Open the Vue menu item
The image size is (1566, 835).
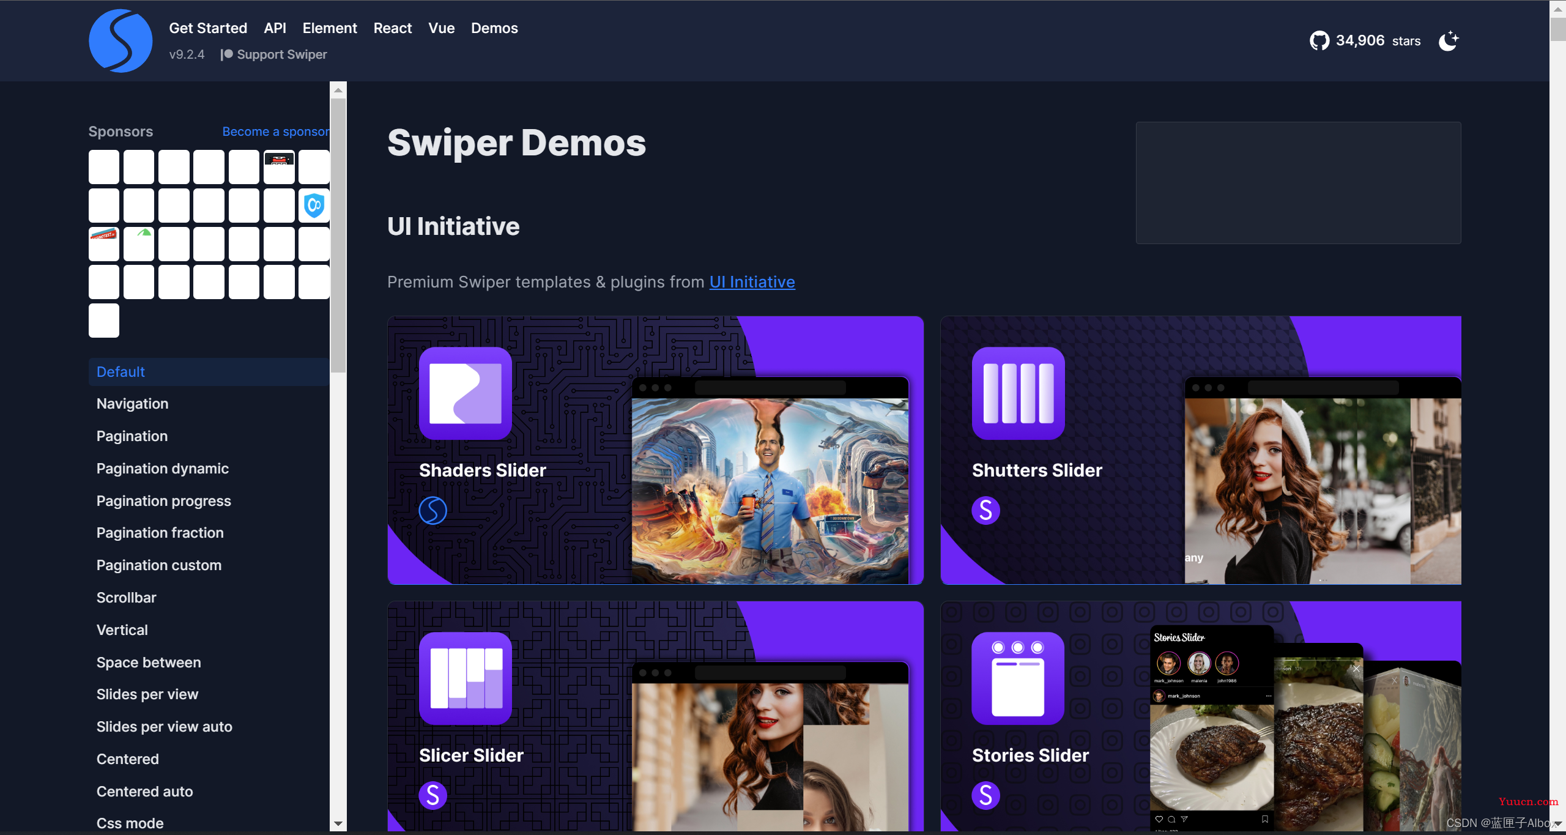click(441, 28)
